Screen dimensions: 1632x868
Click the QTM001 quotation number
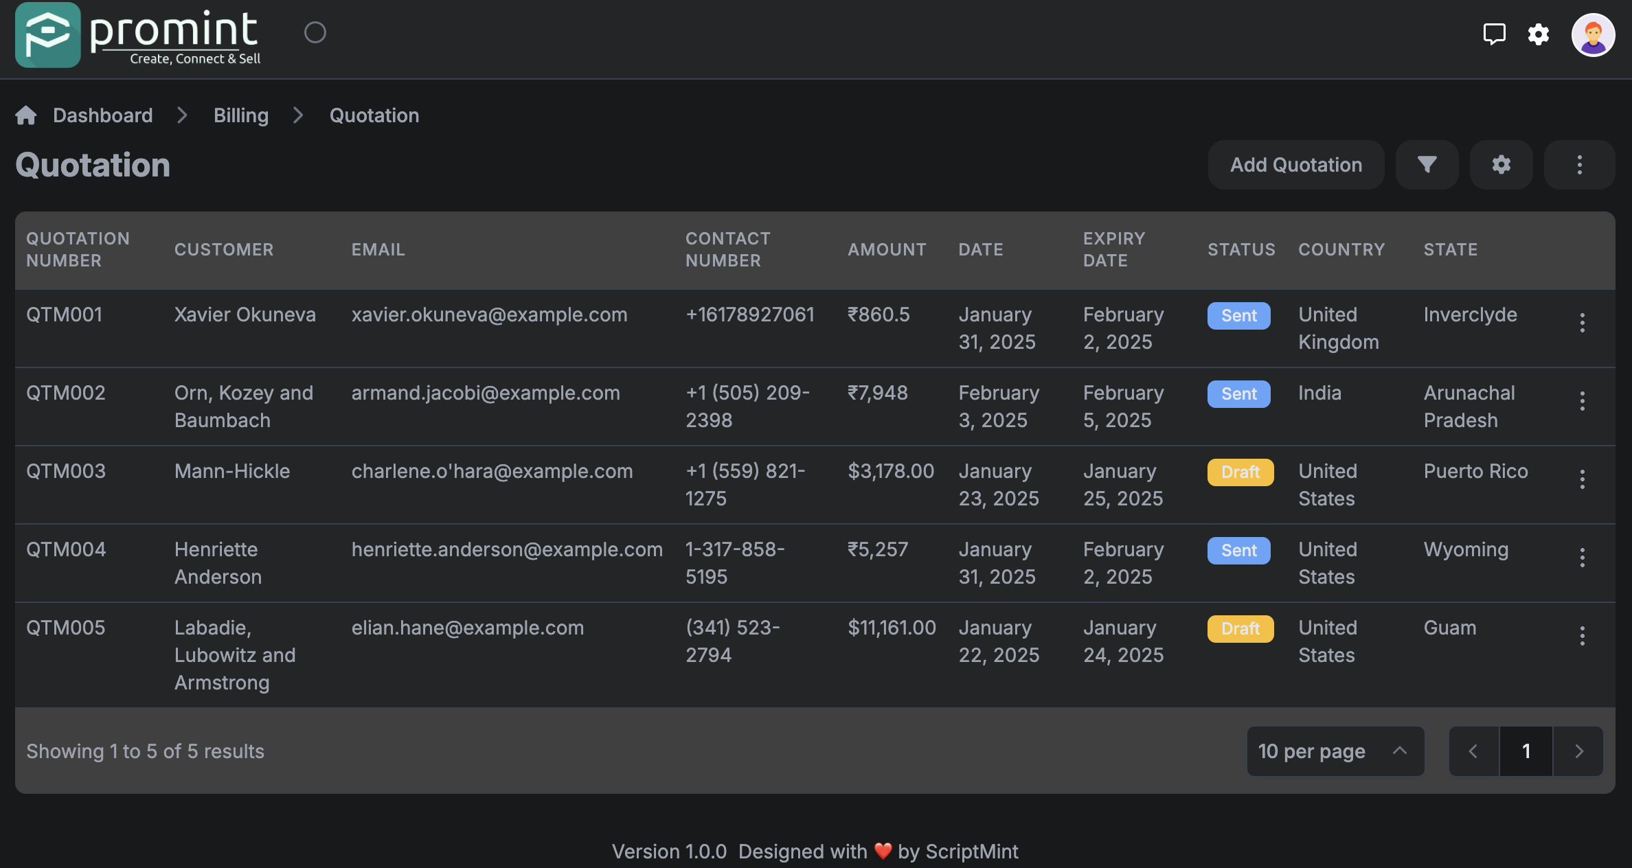point(64,315)
